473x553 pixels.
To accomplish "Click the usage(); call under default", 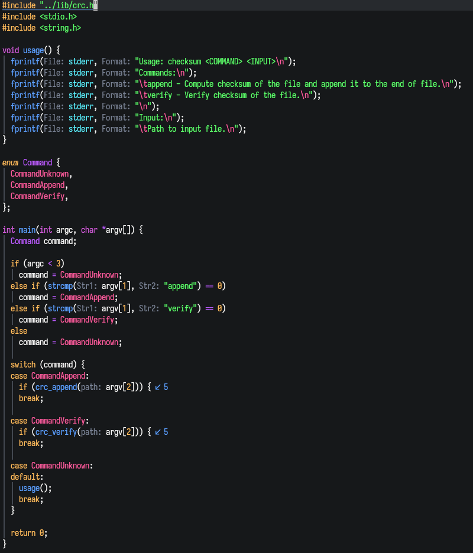I will click(x=35, y=489).
